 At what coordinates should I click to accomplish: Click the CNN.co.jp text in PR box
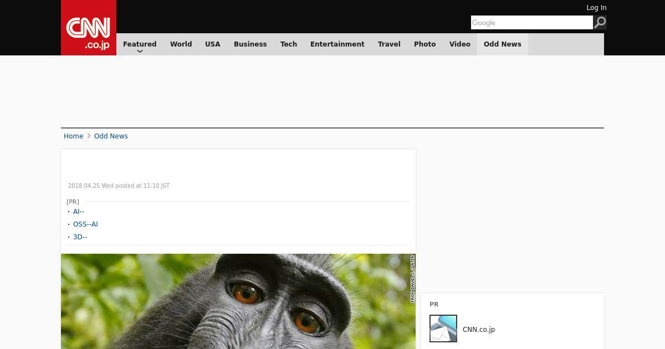479,330
